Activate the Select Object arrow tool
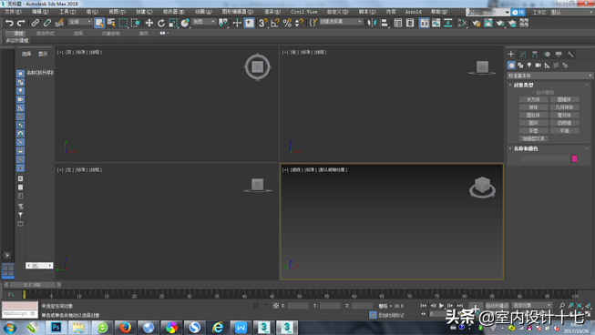 (99, 23)
